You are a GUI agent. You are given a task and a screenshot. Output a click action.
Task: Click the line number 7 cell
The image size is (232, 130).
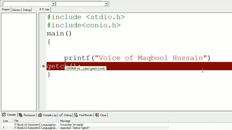(4, 128)
